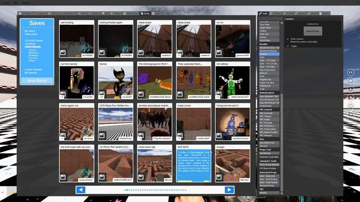Screen dimensions: 360x202
Task: Select the Finger Poser tool
Action: pyautogui.click(x=269, y=27)
